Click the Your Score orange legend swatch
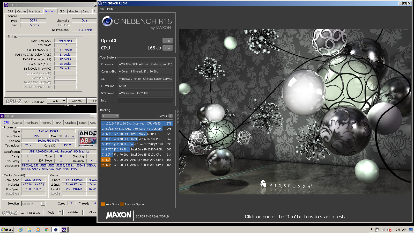This screenshot has width=414, height=233. tap(103, 204)
